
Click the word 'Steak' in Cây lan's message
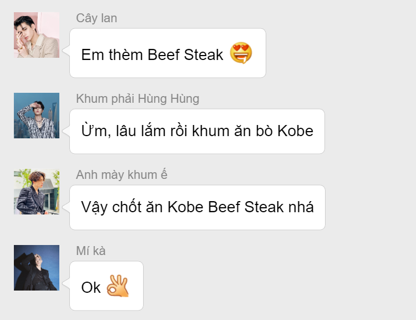tap(204, 55)
